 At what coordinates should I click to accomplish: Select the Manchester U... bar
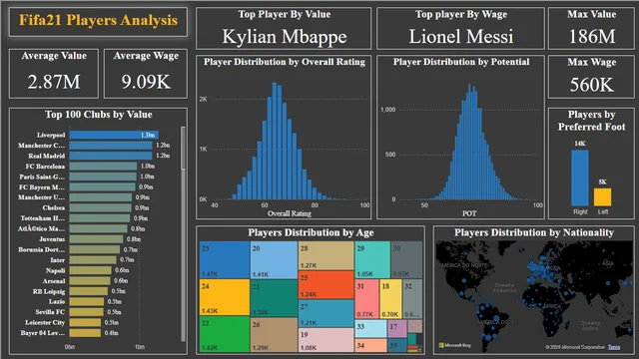tap(101, 197)
